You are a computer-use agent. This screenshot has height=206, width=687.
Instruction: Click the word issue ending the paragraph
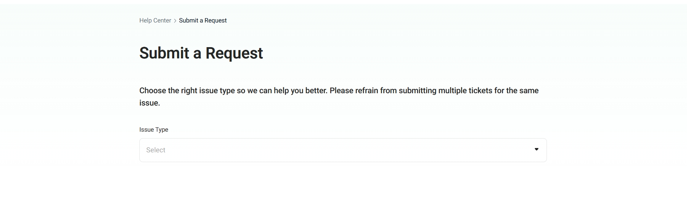149,103
